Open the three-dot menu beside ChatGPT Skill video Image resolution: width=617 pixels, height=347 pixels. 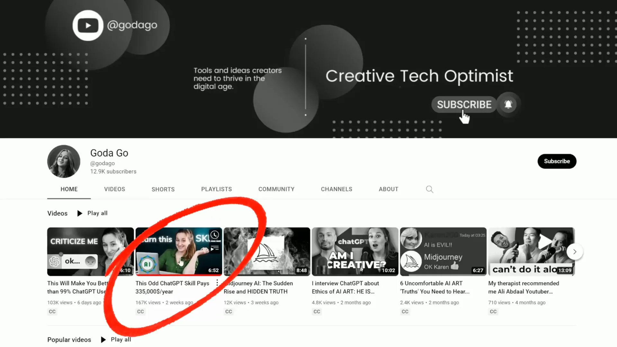[x=217, y=283]
